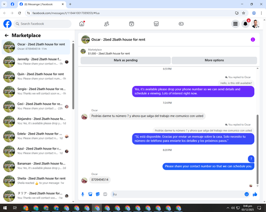Open the notifications bell icon

245,24
